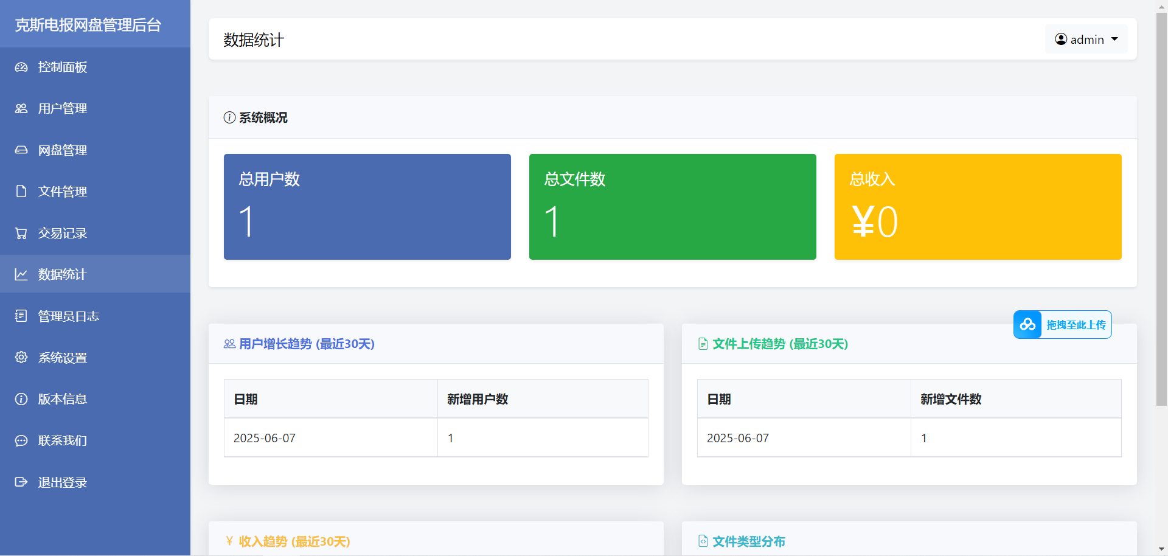Screen dimensions: 1168x556
Task: Open 网盘管理 via the drive icon
Action: [21, 150]
